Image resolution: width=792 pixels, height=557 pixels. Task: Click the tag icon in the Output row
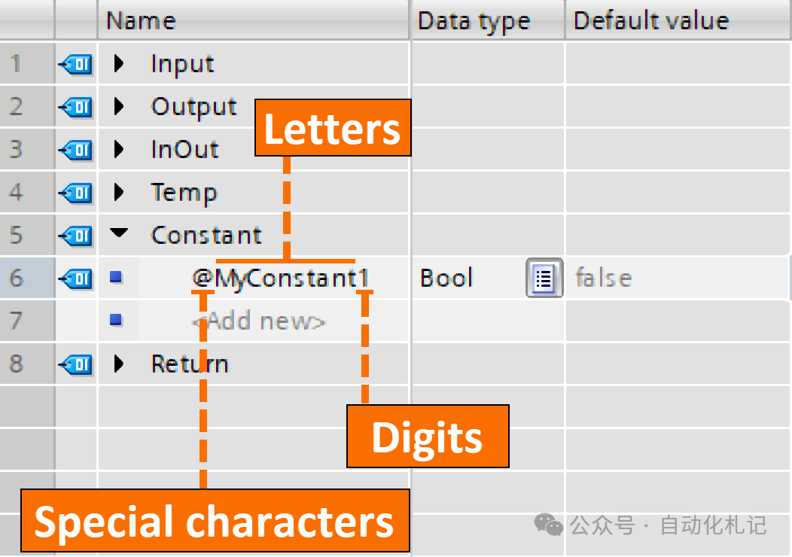tap(76, 107)
